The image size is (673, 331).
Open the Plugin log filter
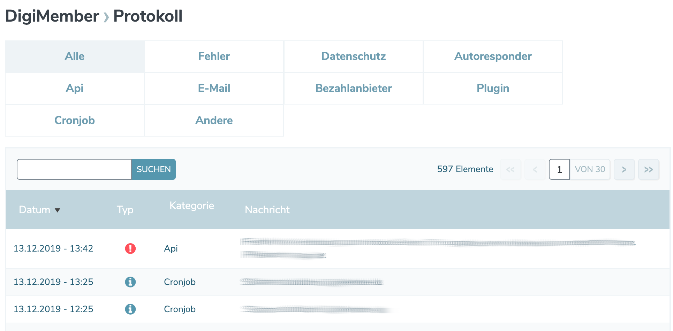(493, 88)
